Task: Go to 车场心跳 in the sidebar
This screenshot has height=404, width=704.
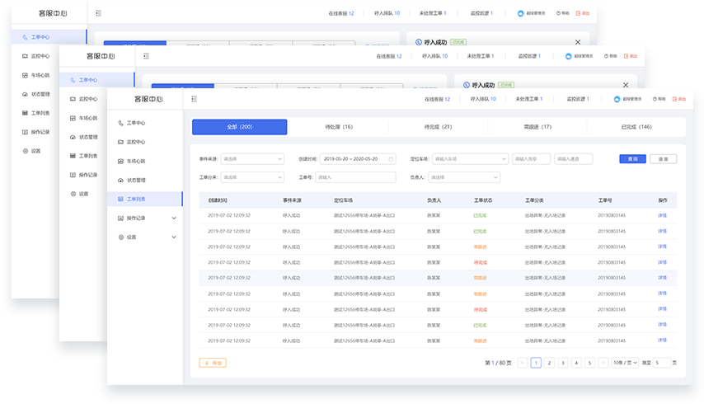Action: (x=136, y=161)
